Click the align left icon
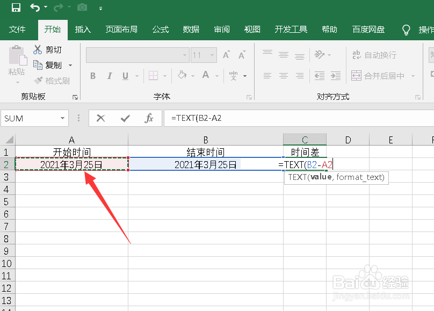 coord(267,76)
